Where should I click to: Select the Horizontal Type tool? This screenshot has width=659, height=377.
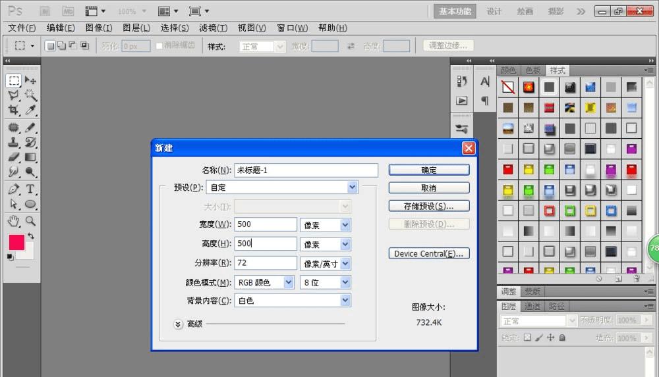[x=30, y=189]
